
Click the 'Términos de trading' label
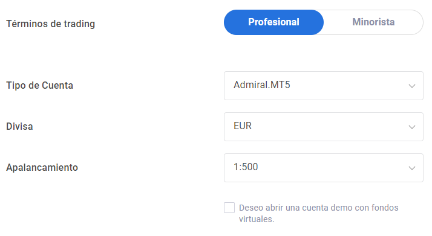click(51, 24)
